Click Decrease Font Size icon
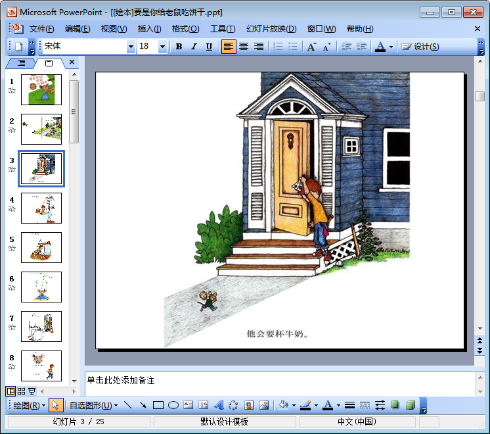Viewport: 490px width, 434px height. coord(326,47)
